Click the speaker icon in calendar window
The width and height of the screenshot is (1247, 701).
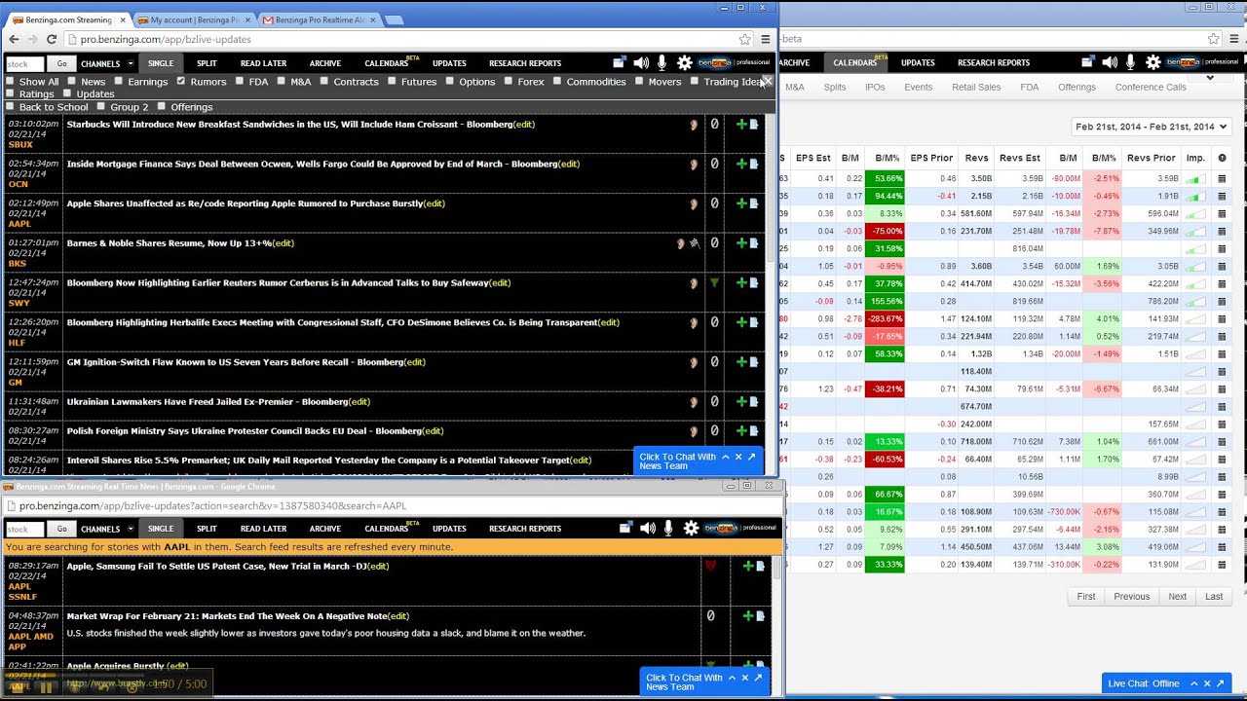coord(1109,62)
